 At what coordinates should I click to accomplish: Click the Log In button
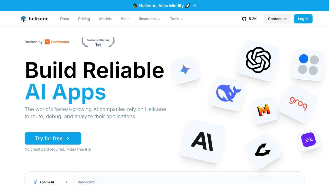pos(303,19)
